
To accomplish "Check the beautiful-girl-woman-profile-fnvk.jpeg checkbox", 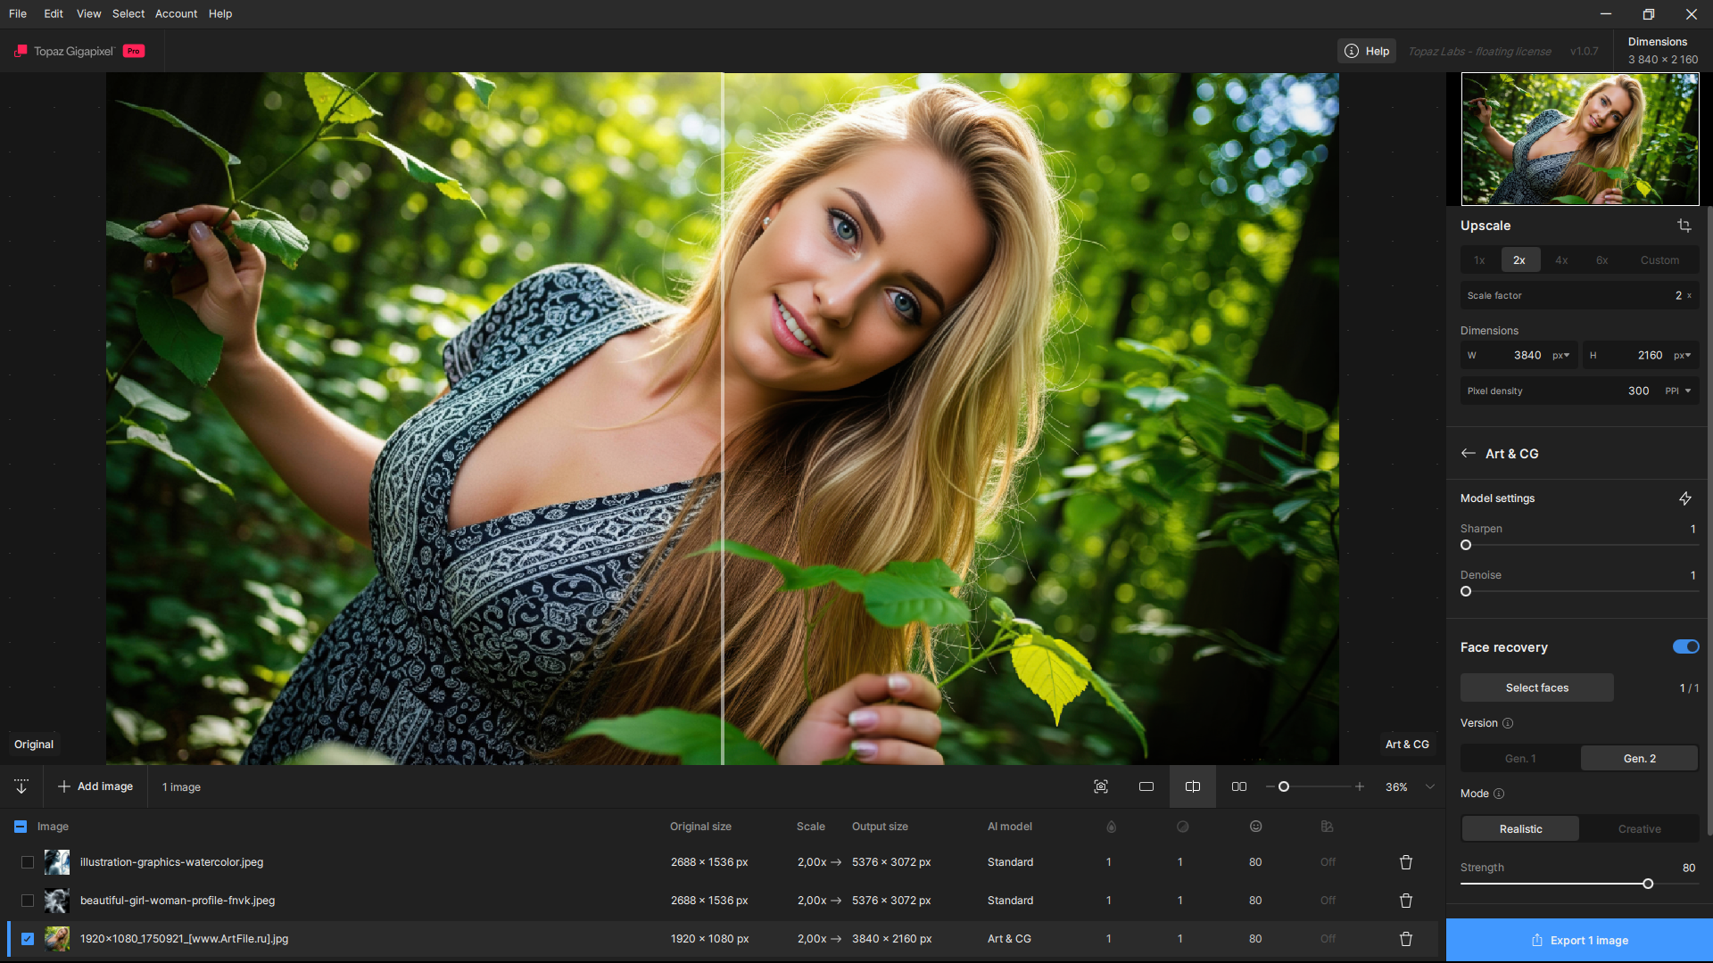I will (x=28, y=901).
